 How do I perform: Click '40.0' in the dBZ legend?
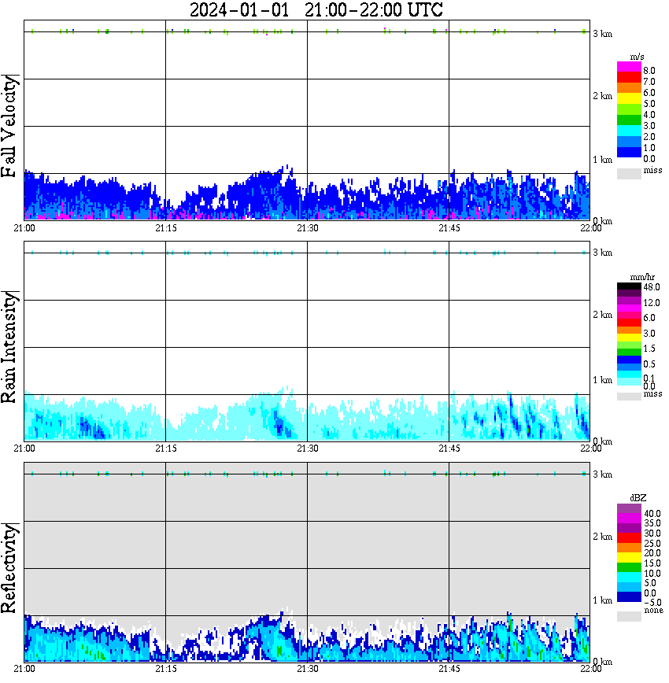[652, 514]
